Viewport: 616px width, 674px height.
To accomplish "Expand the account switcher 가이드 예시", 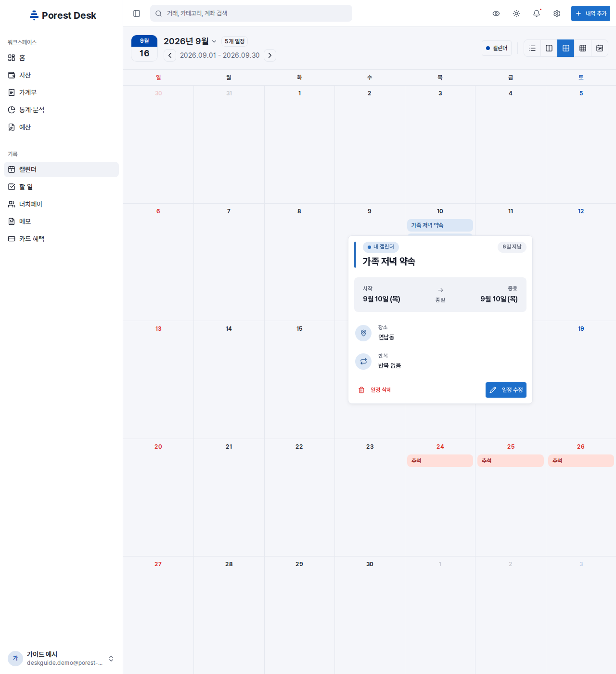I will tap(61, 658).
